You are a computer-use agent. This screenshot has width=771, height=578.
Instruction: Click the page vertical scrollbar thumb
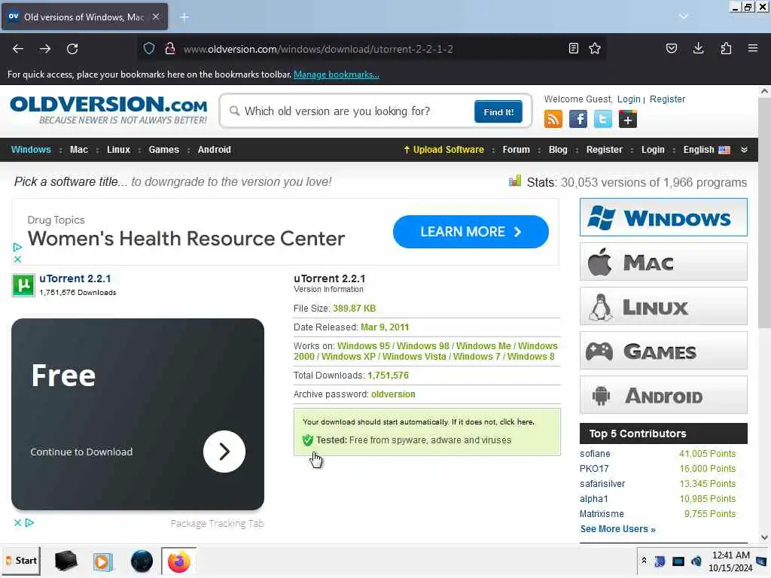pyautogui.click(x=764, y=214)
